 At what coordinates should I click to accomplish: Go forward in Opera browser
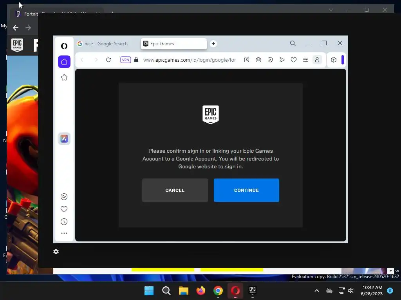point(96,60)
